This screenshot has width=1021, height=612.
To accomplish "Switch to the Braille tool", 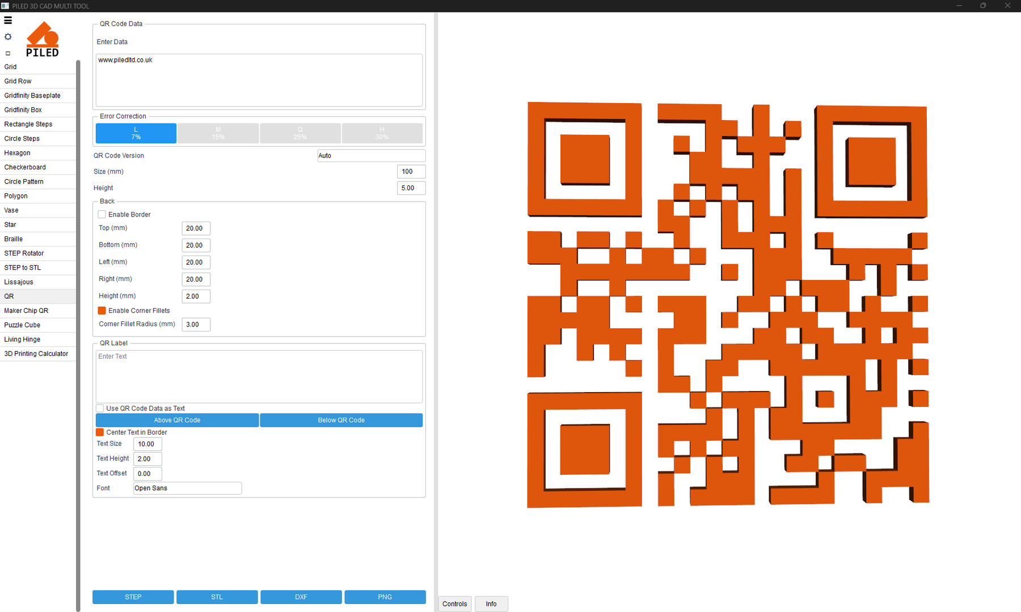I will point(38,239).
